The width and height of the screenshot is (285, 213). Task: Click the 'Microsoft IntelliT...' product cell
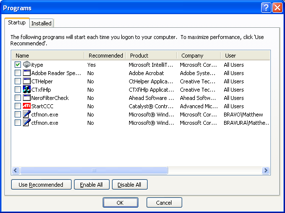(151, 65)
